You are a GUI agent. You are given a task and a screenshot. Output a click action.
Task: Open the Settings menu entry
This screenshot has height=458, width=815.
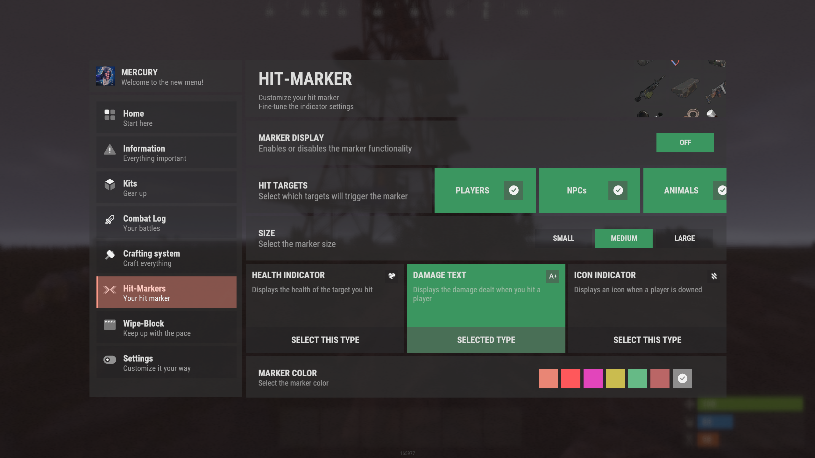click(x=167, y=362)
